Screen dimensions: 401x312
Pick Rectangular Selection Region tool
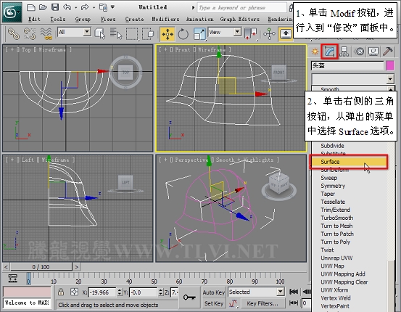click(x=132, y=34)
